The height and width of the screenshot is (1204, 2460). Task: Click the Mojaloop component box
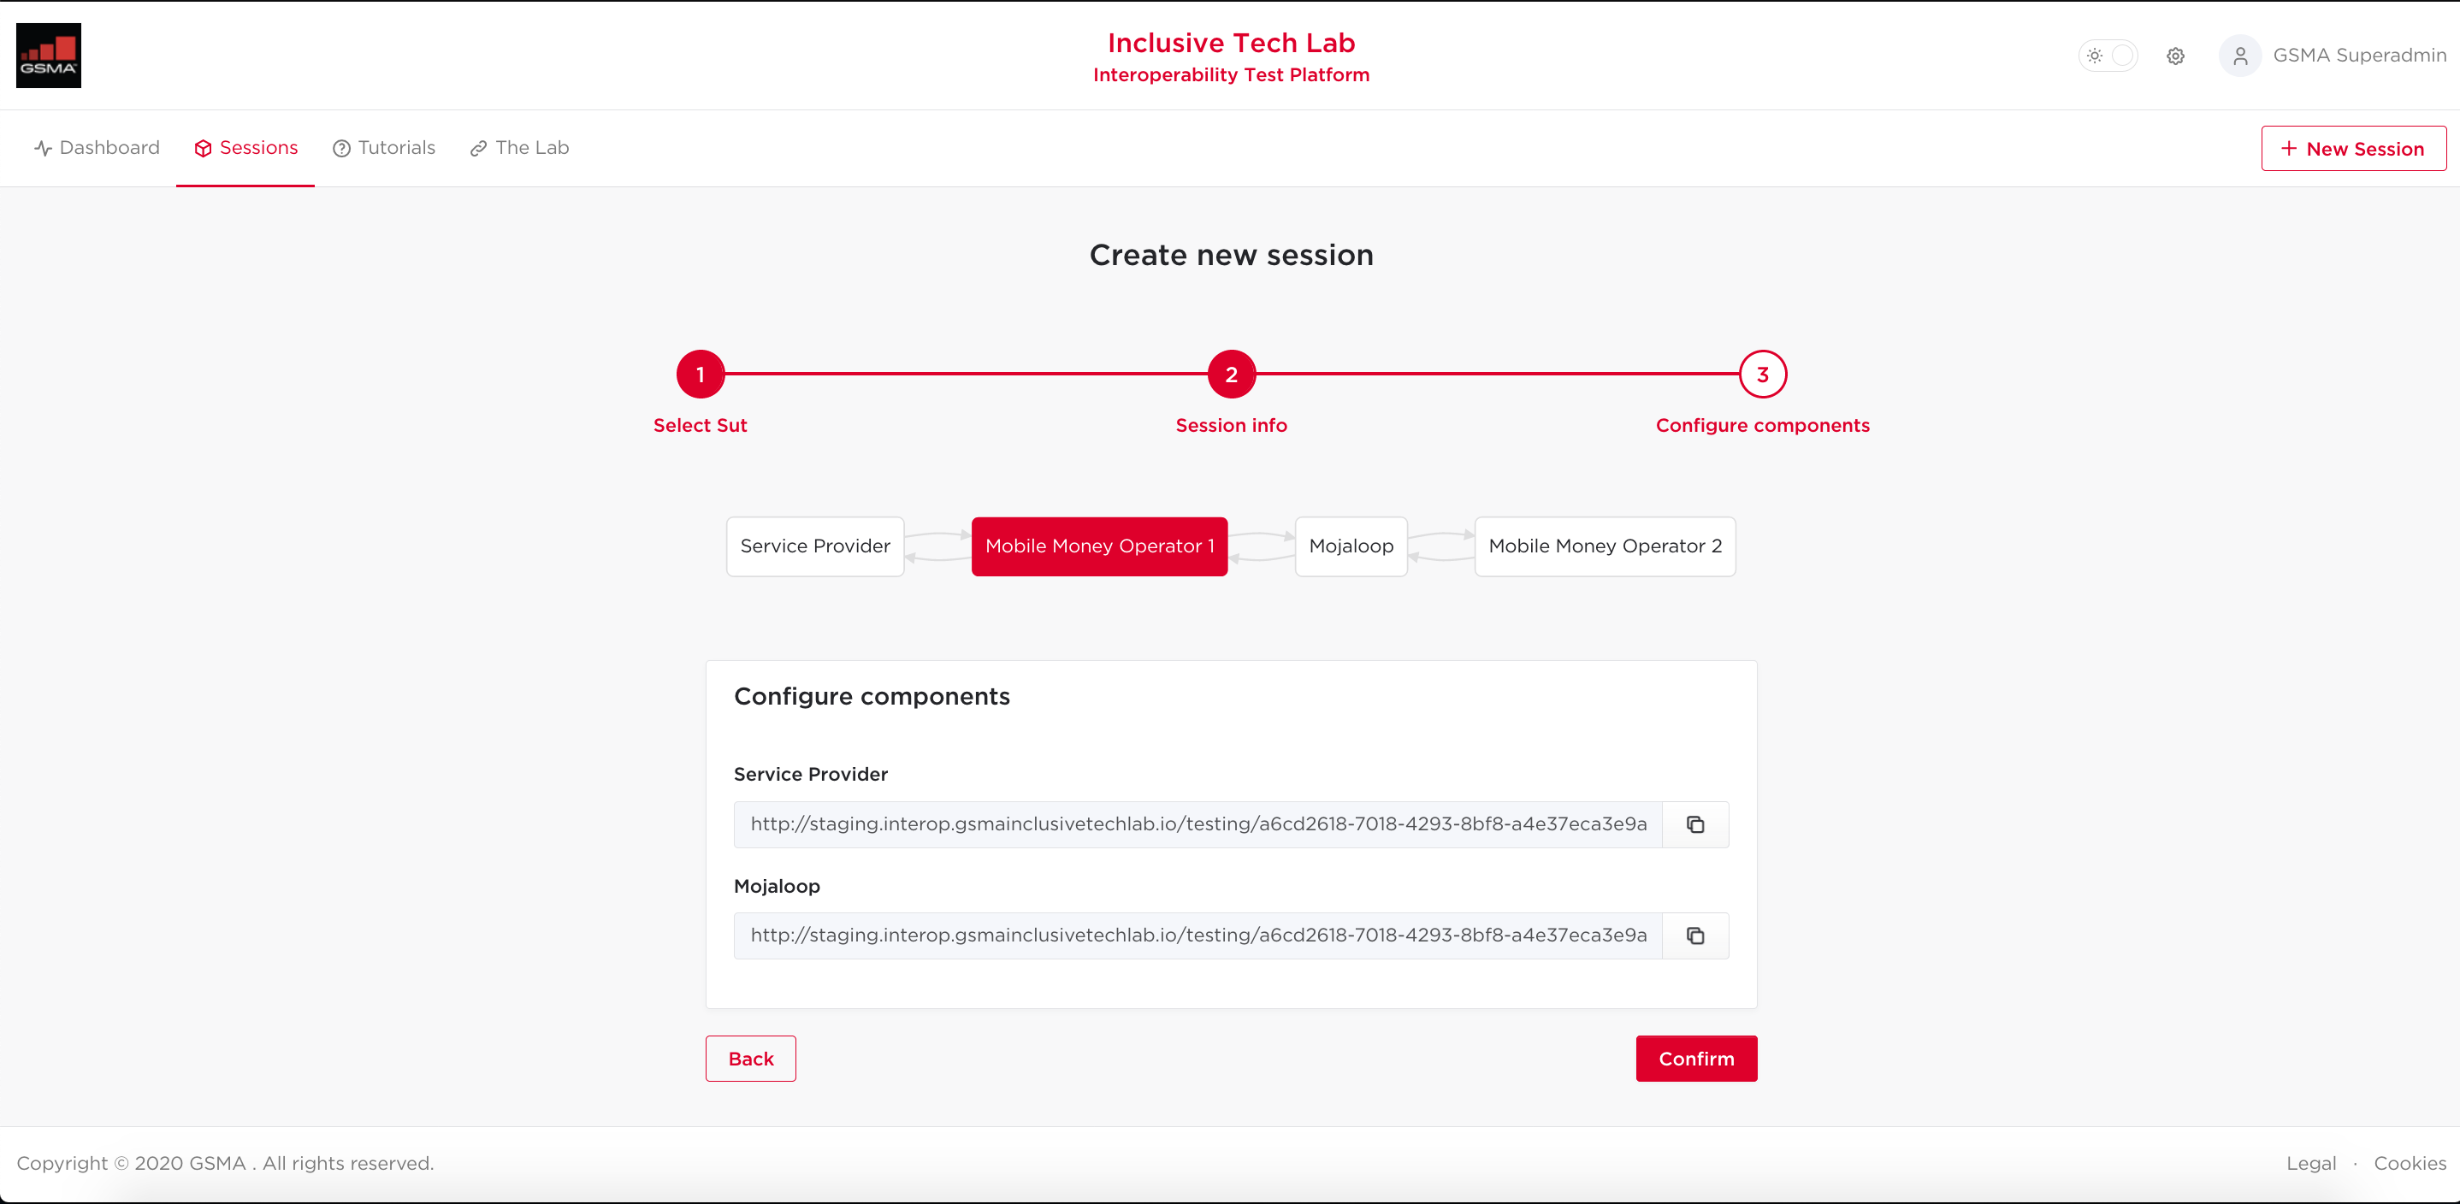pyautogui.click(x=1351, y=546)
